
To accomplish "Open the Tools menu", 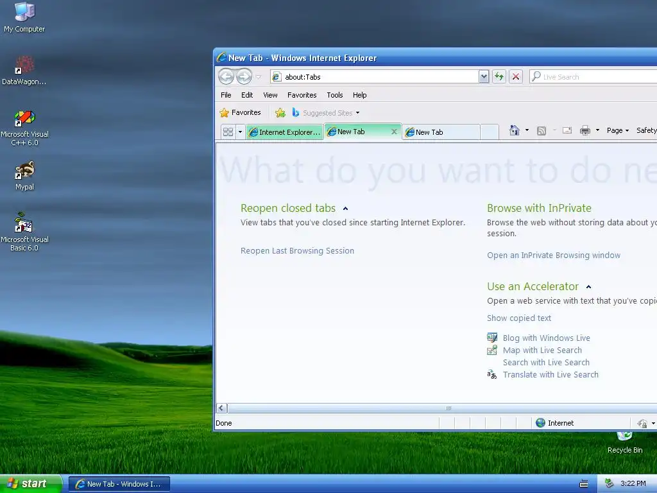I will pyautogui.click(x=335, y=95).
